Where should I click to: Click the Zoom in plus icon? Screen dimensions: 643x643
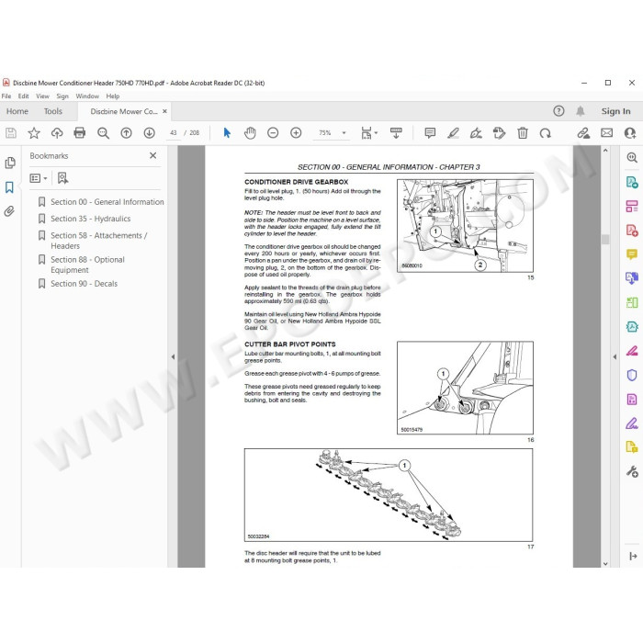tap(296, 133)
